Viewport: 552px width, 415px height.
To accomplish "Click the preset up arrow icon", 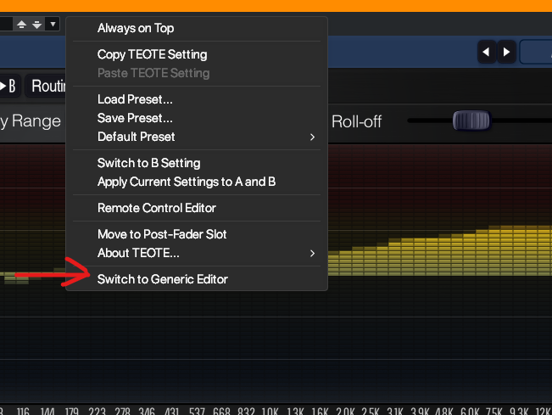I will (x=23, y=25).
